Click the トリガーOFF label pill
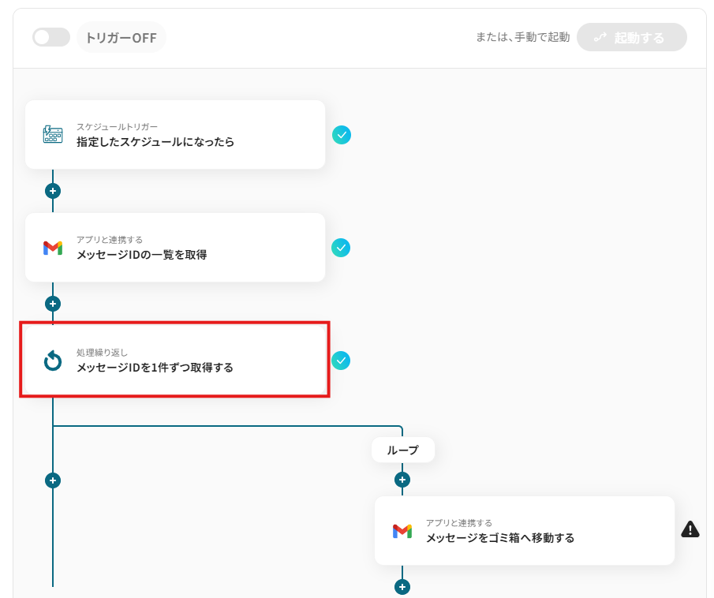 click(x=121, y=37)
